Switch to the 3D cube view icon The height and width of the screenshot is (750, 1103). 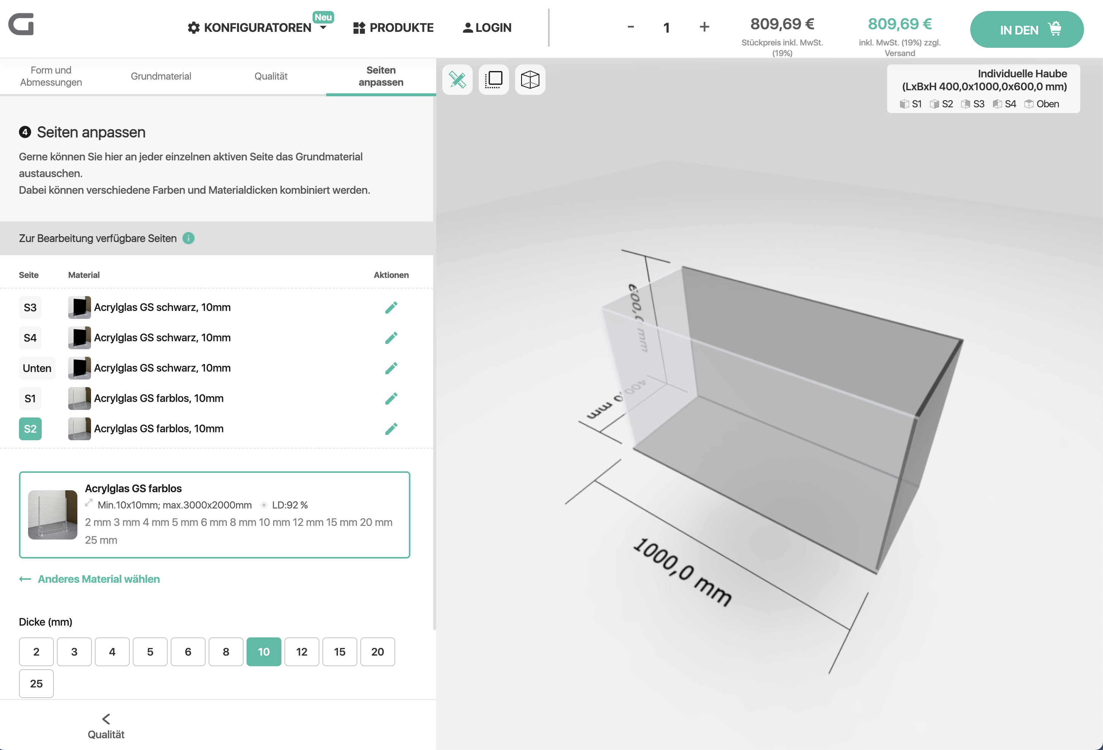pyautogui.click(x=530, y=79)
